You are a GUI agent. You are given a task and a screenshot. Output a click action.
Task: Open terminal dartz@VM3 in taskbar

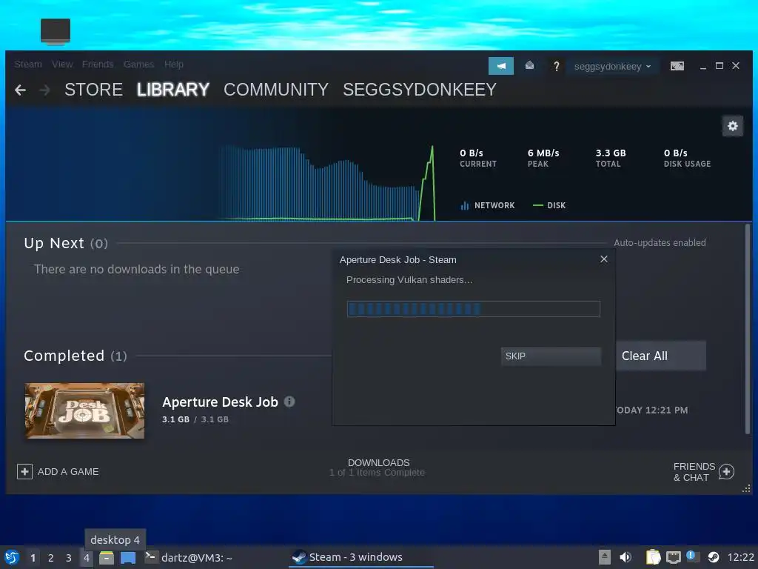(x=189, y=557)
